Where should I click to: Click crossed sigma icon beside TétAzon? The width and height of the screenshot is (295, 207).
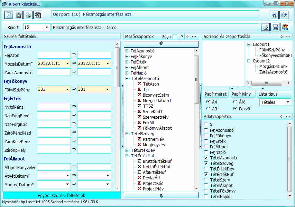(x=139, y=84)
